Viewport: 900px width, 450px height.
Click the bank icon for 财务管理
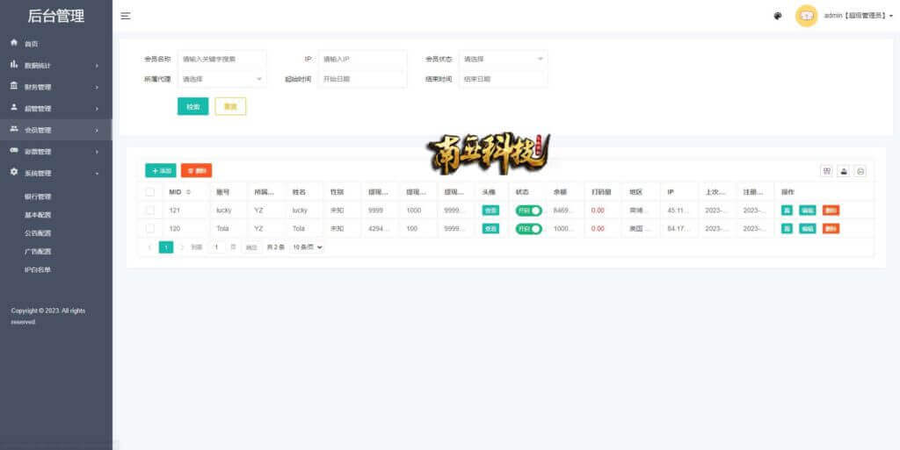[x=14, y=87]
